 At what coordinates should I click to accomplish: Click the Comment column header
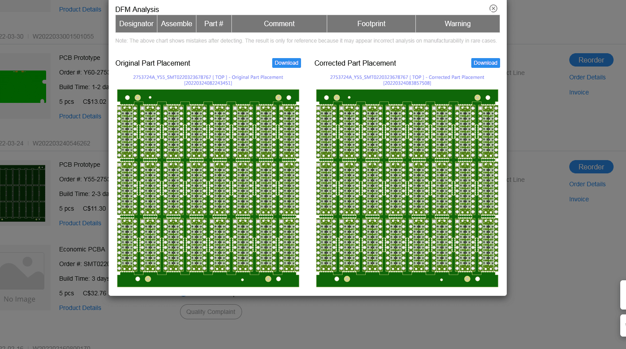click(279, 24)
